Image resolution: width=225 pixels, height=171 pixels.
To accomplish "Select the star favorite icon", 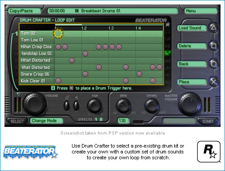I will coord(167,24).
